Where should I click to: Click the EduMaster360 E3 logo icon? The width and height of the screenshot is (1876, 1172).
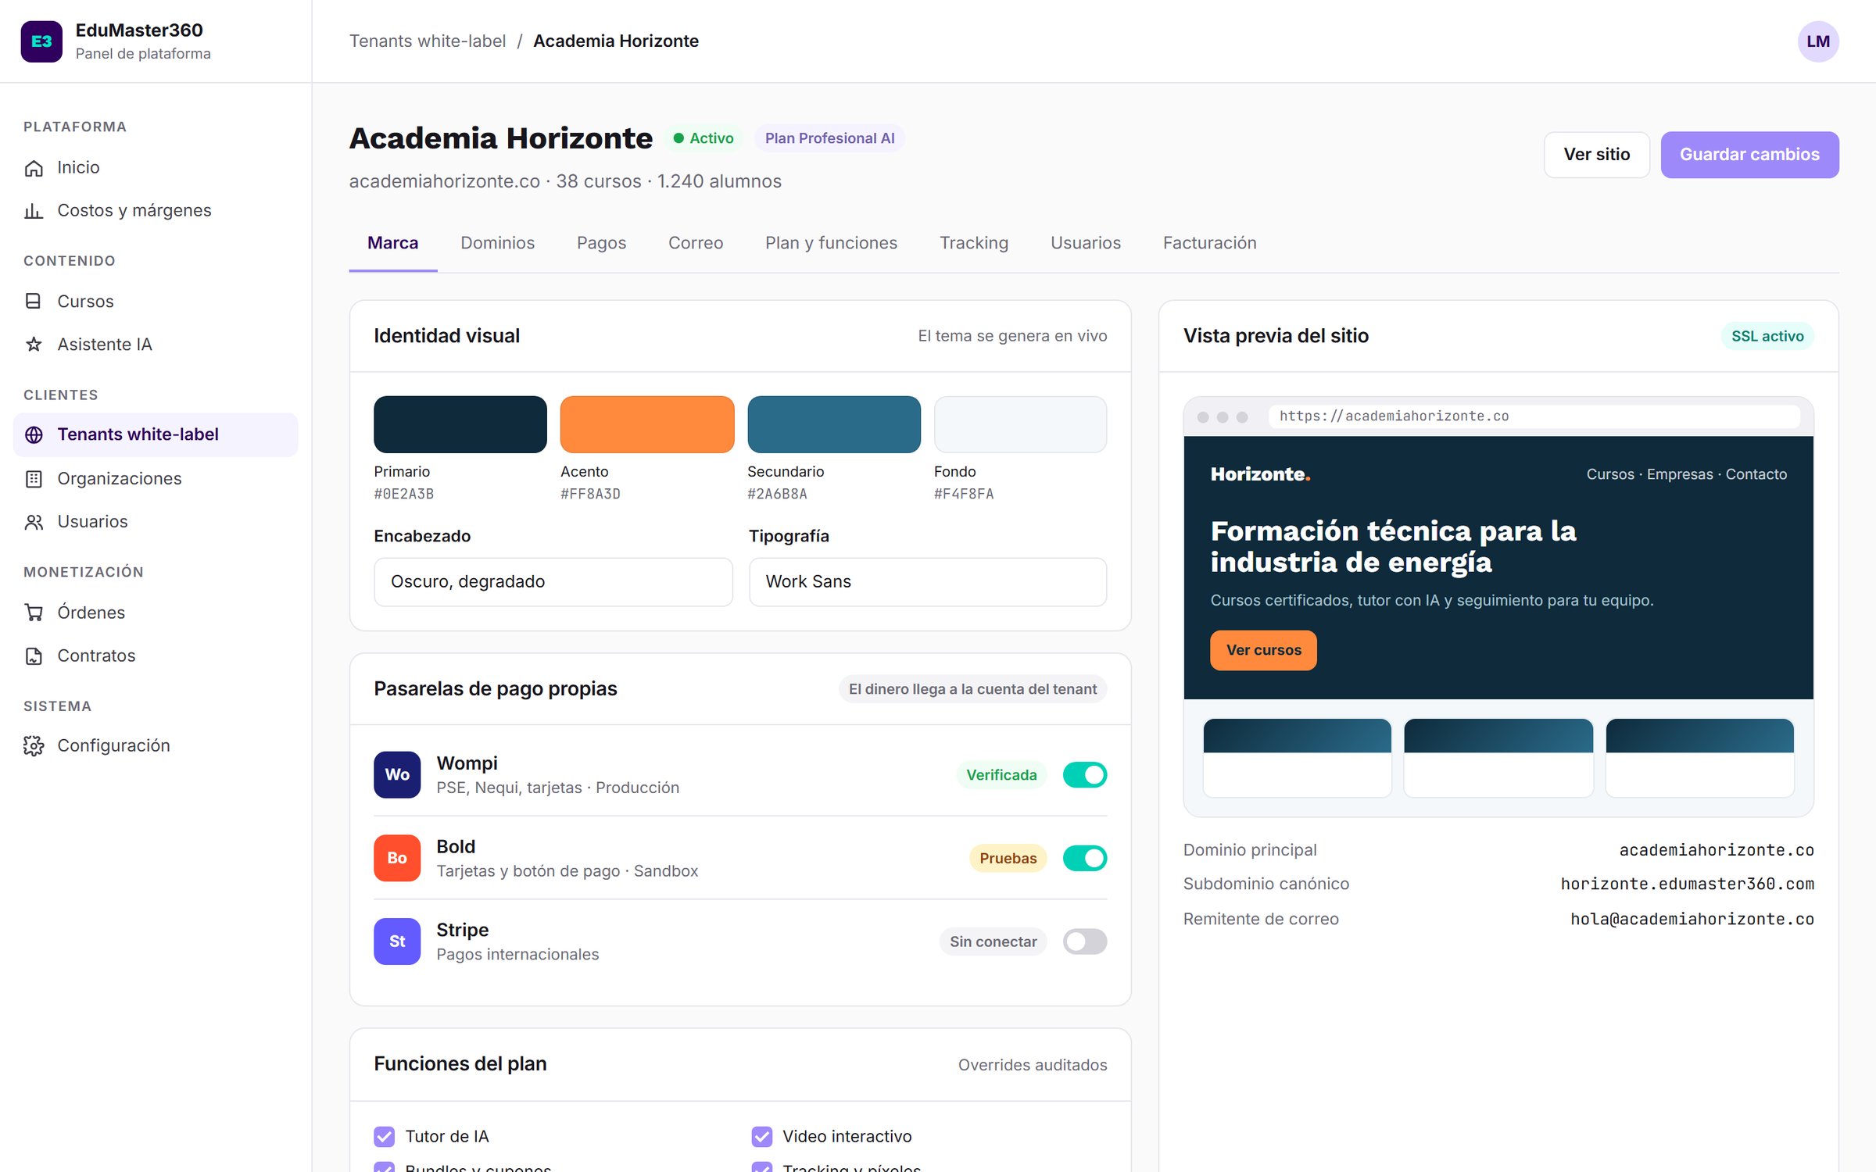pos(41,41)
